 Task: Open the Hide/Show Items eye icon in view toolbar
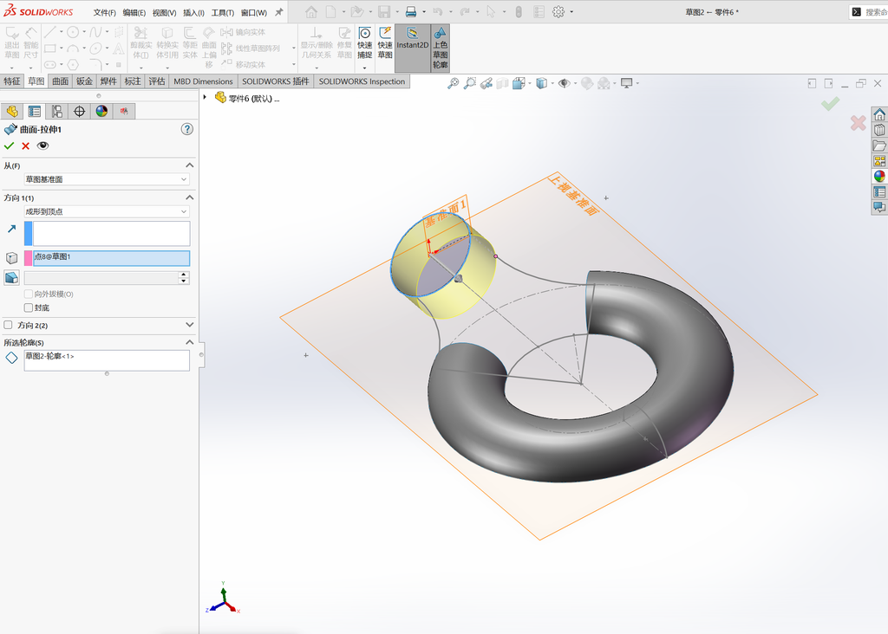pos(564,84)
